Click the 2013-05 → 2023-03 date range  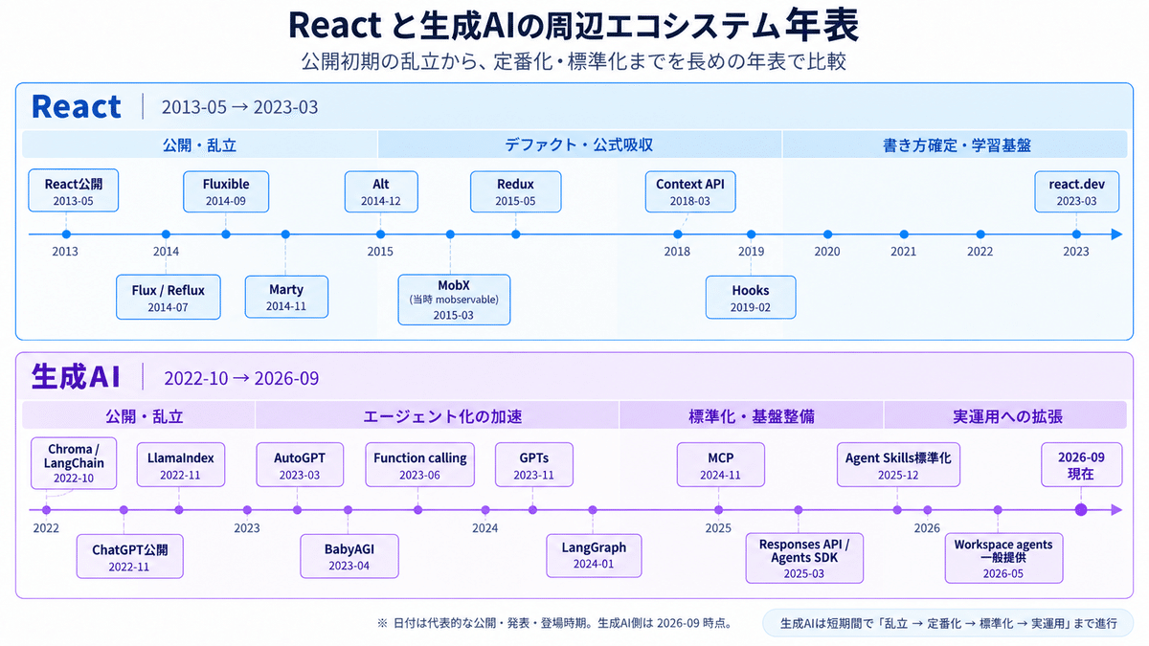pyautogui.click(x=239, y=107)
